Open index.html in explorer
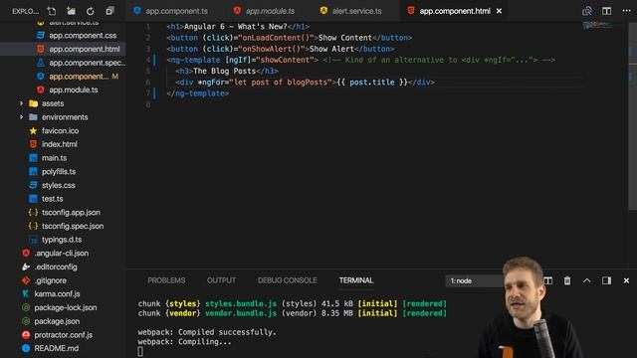This screenshot has height=358, width=637. point(60,144)
